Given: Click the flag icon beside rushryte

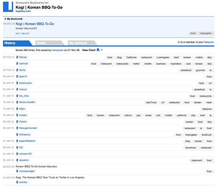Looking at the screenshot, I should tap(18, 64).
